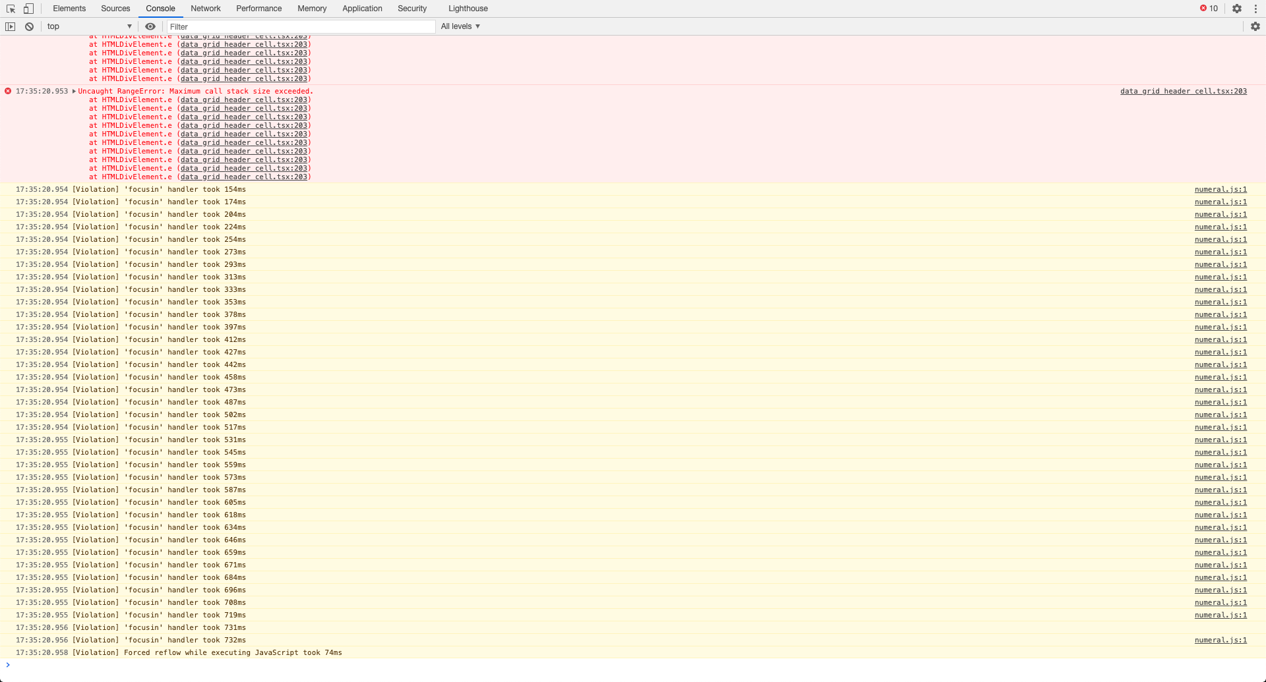Select the 'handler took 442ms' violation row

tap(633, 364)
